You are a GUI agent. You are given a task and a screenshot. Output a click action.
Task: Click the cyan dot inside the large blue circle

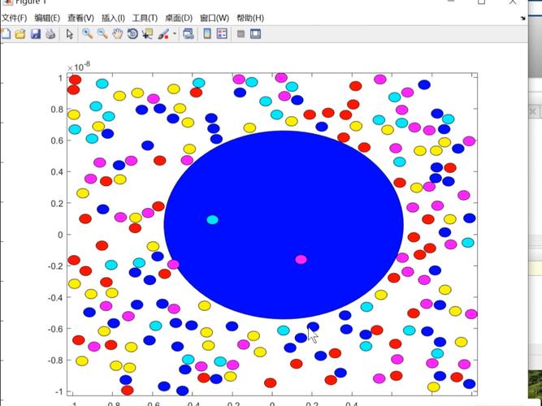[x=212, y=220]
